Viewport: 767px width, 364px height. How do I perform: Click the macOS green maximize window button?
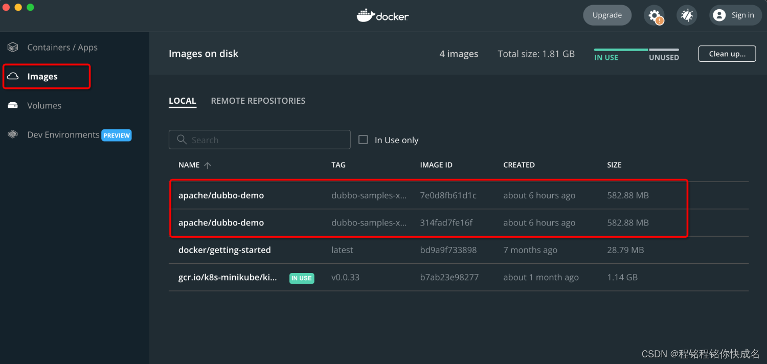(x=30, y=7)
